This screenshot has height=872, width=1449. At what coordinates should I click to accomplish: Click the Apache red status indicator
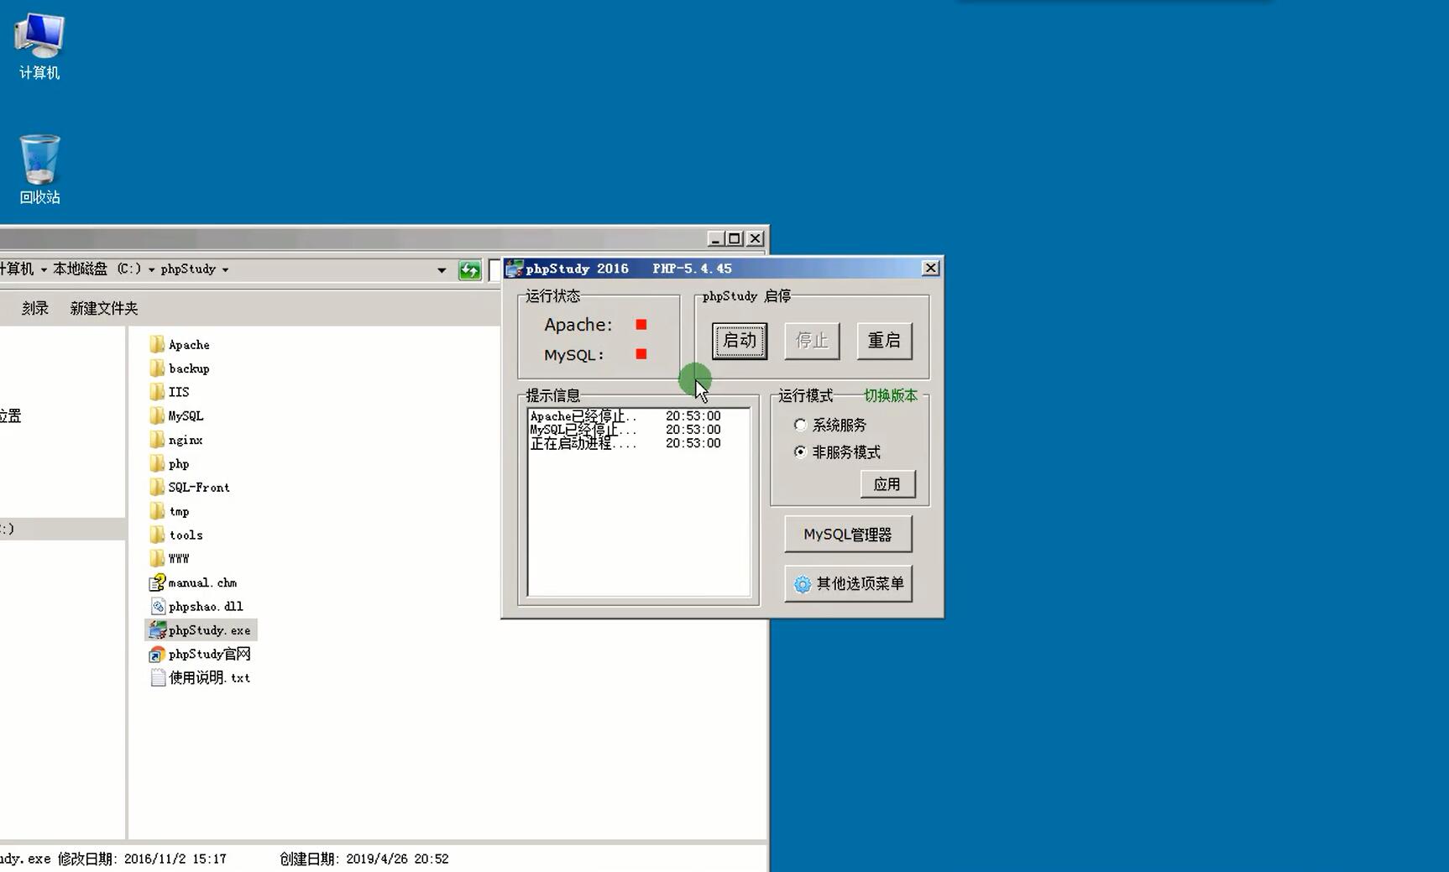641,325
